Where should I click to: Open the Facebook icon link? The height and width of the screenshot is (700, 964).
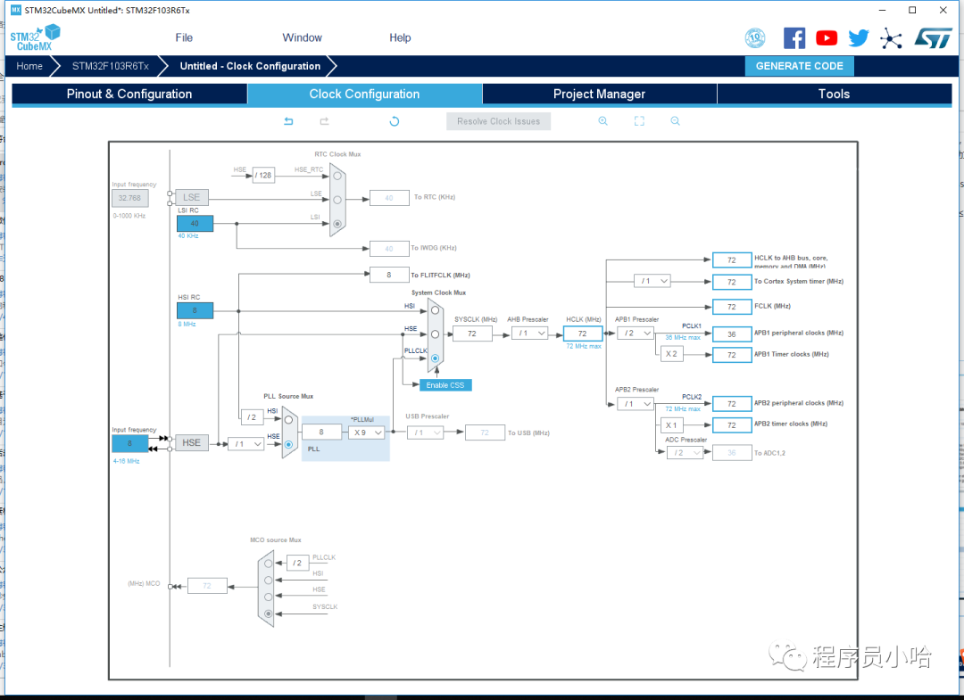click(794, 37)
